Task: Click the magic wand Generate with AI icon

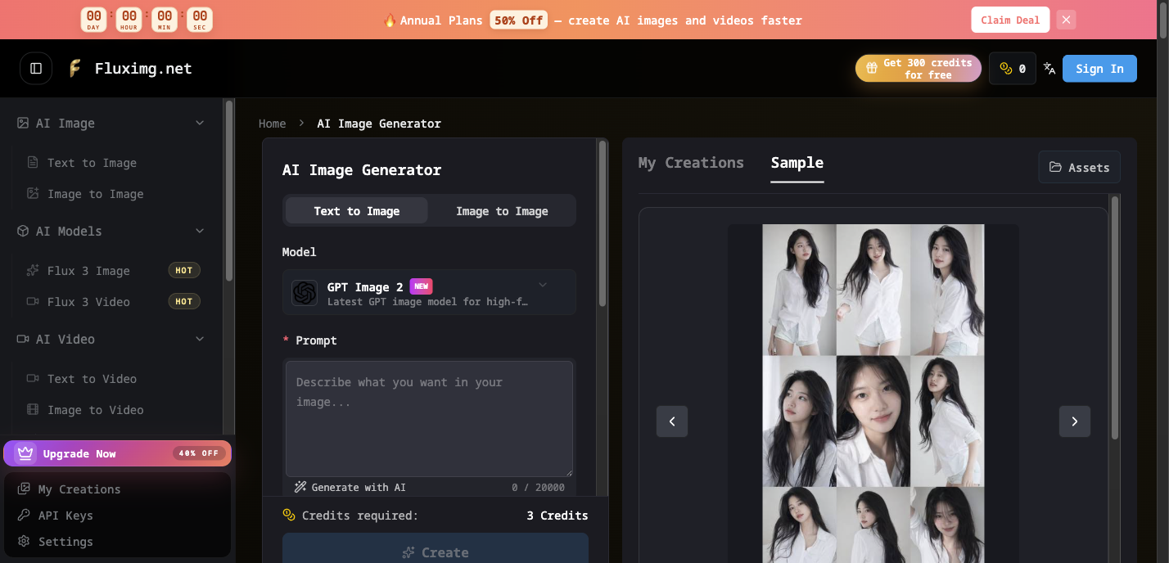Action: tap(300, 487)
